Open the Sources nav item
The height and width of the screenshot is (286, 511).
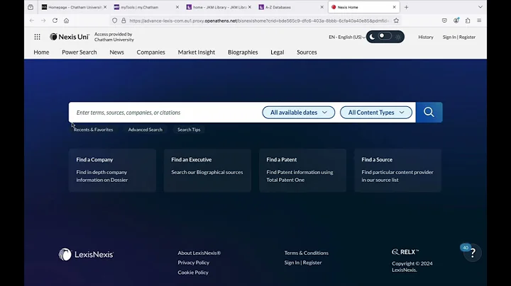pyautogui.click(x=307, y=52)
